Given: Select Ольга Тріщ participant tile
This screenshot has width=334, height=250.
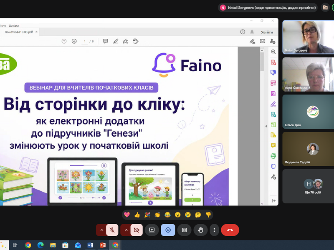Looking at the screenshot, I should 308,112.
